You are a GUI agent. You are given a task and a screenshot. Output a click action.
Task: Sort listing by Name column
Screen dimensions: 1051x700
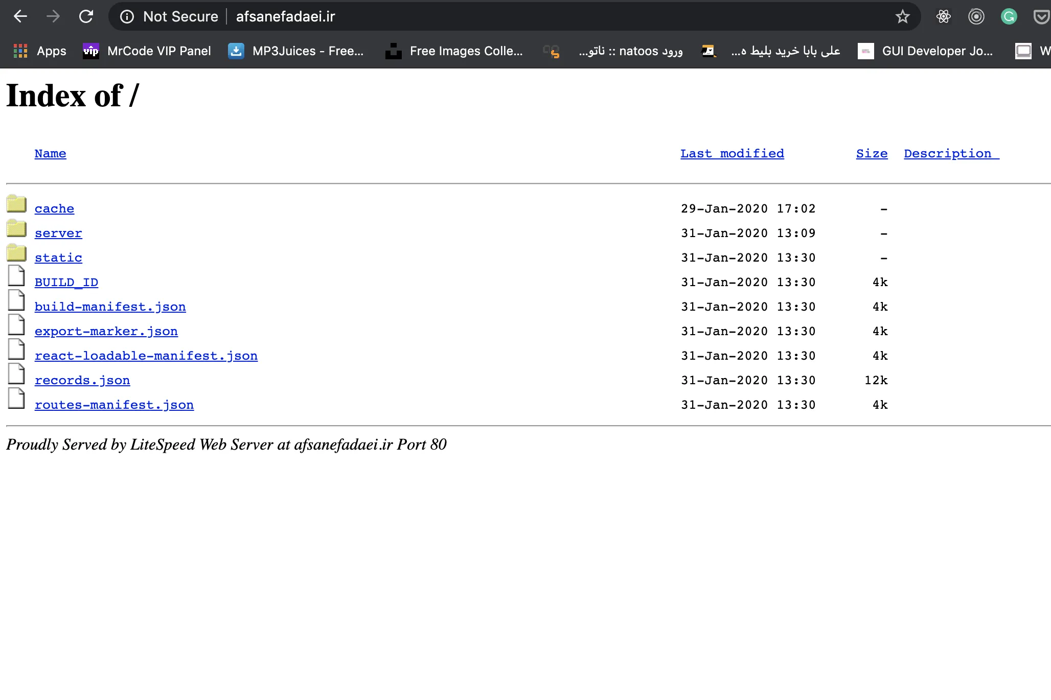[50, 154]
